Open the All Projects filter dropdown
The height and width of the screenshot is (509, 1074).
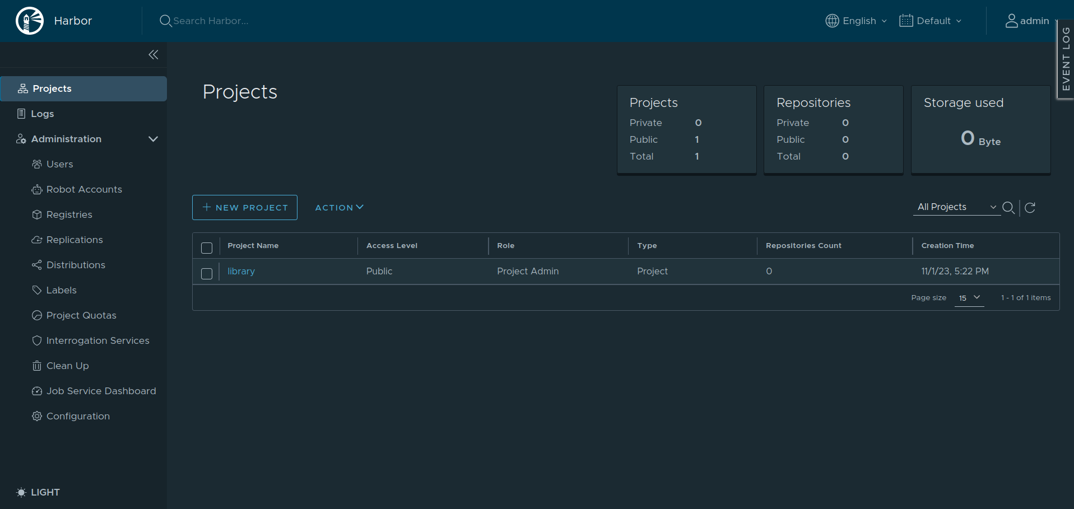tap(956, 207)
